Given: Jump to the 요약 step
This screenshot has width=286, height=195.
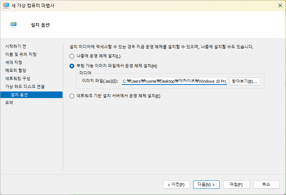Looking at the screenshot, I should coord(9,102).
